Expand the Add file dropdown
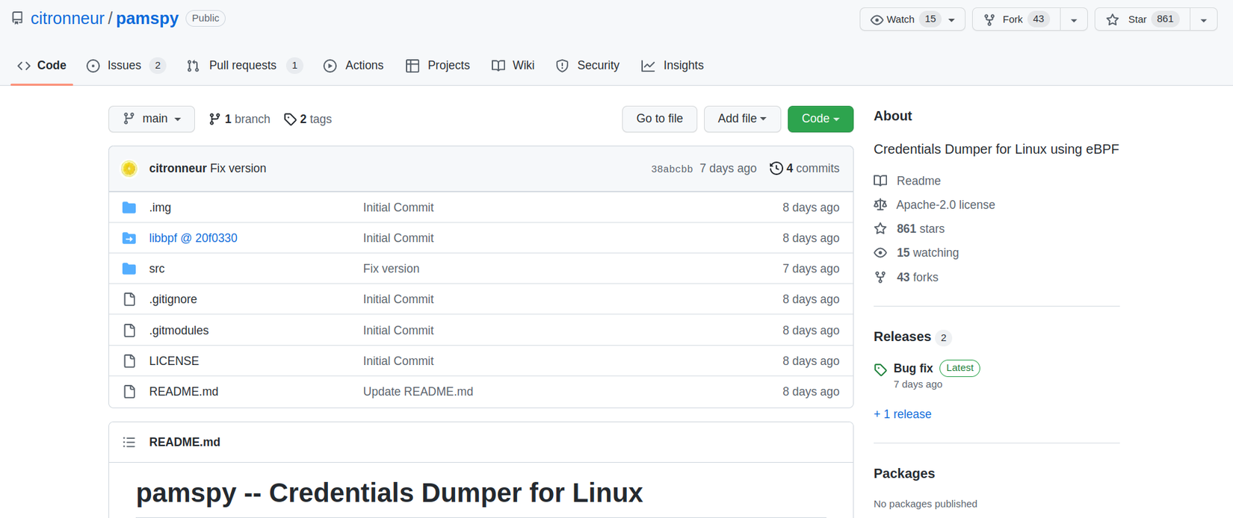This screenshot has height=518, width=1233. (x=741, y=119)
